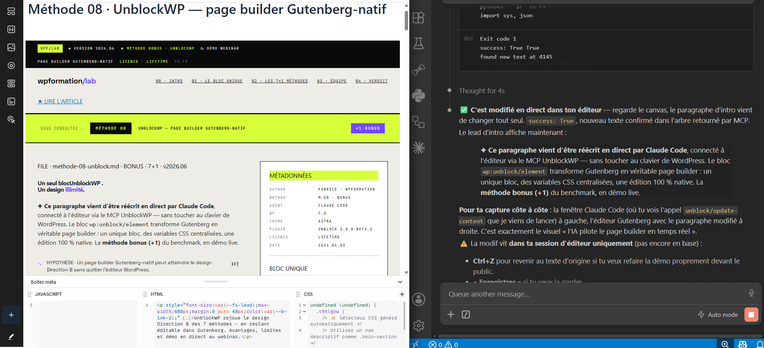Click the 'wp:unblock/element' code chip in chat
Image resolution: width=764 pixels, height=348 pixels.
(x=514, y=172)
